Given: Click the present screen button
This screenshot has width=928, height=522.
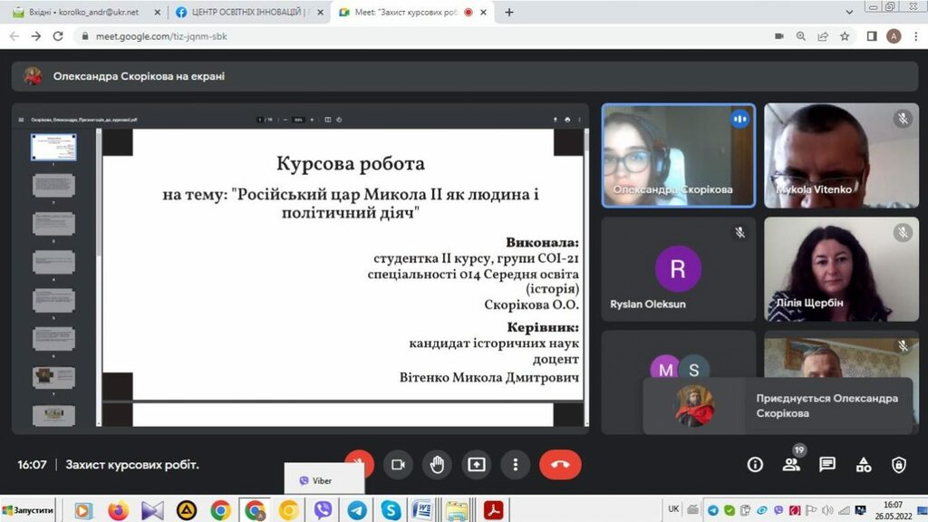Looking at the screenshot, I should click(x=477, y=464).
